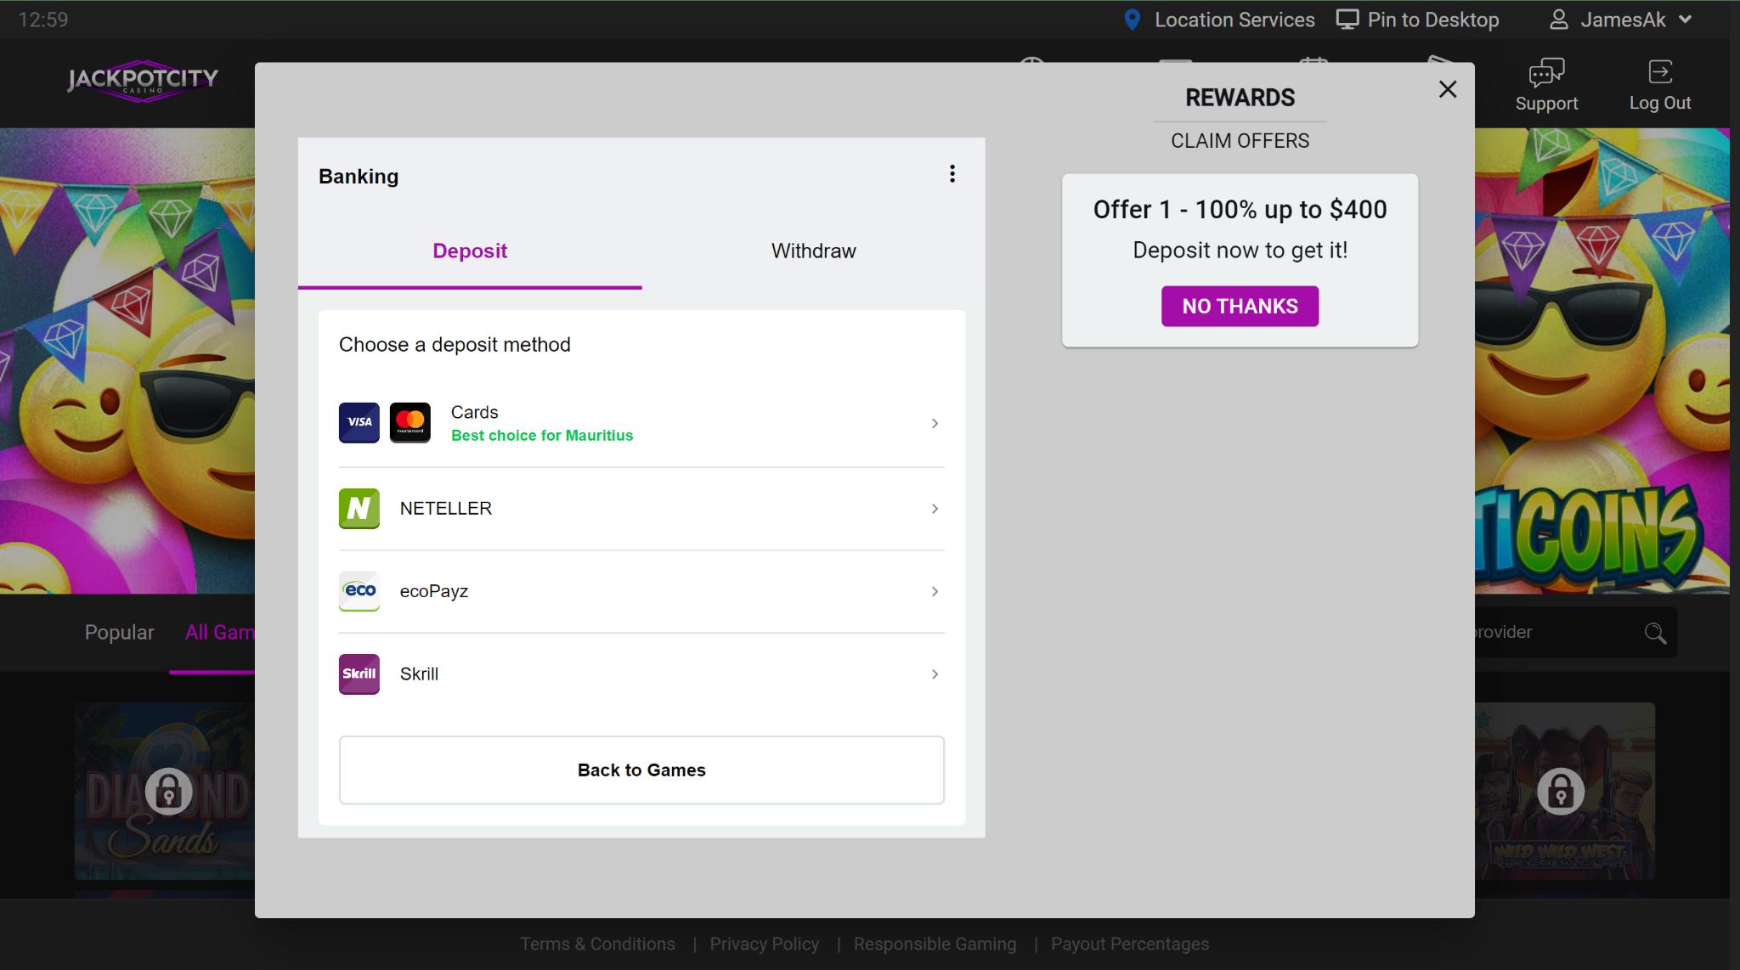
Task: Click the Support label text
Action: point(1546,104)
